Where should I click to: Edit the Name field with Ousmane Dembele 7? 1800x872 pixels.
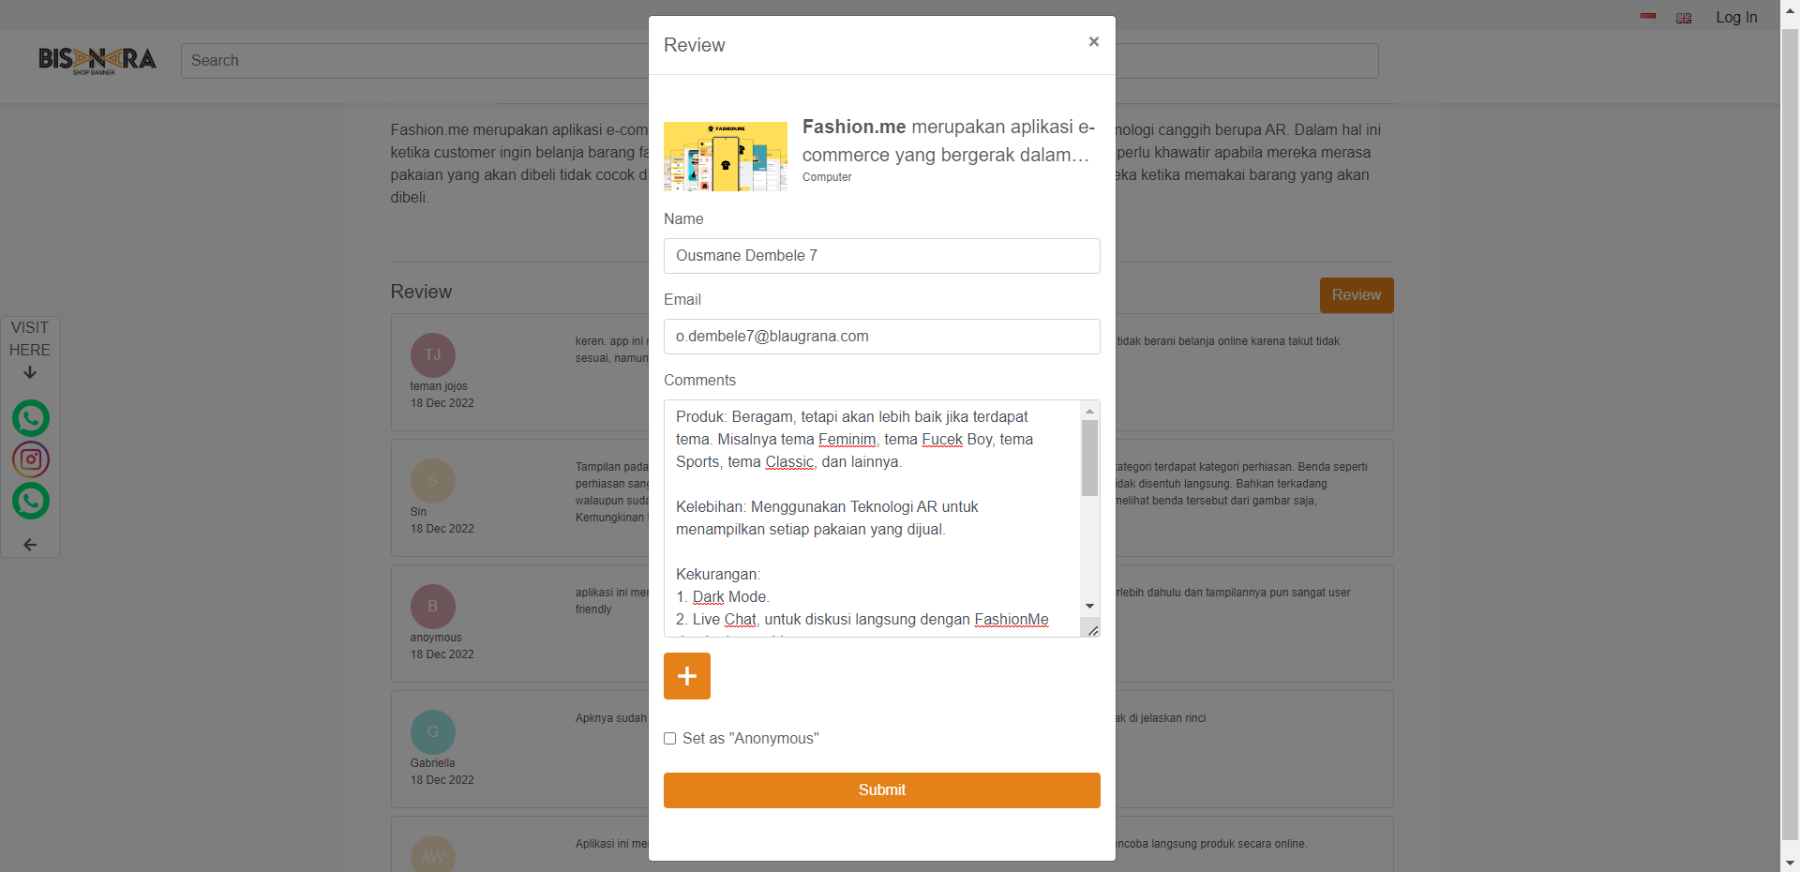(x=882, y=256)
